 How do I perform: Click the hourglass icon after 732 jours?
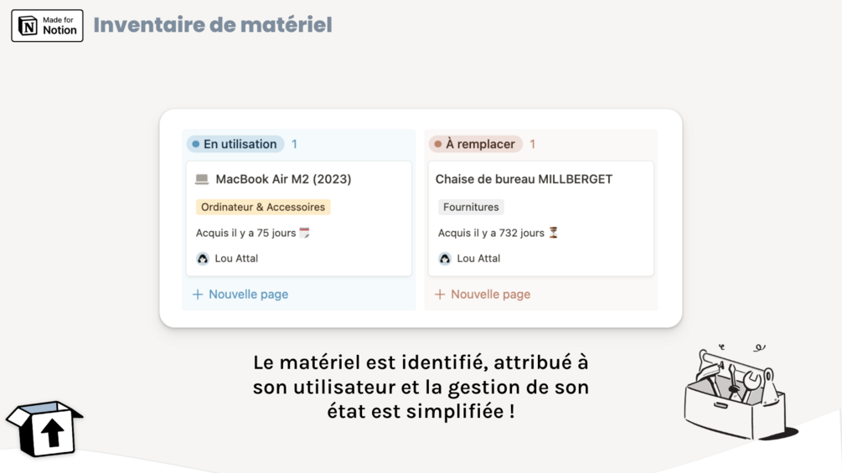[x=553, y=233]
